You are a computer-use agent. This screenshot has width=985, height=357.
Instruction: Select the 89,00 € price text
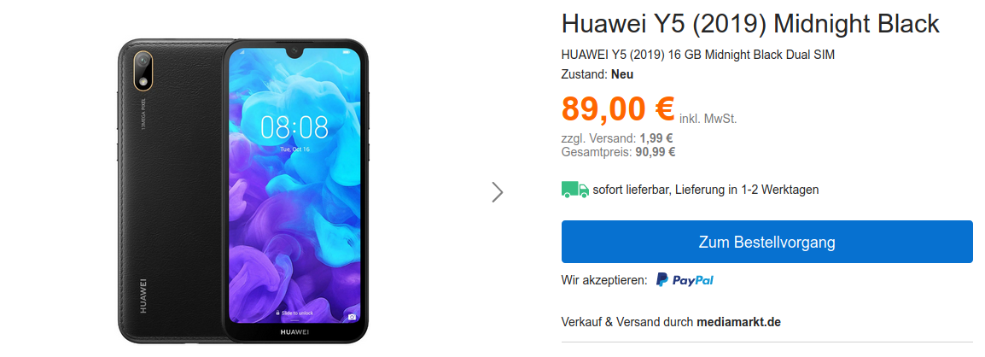pos(618,108)
